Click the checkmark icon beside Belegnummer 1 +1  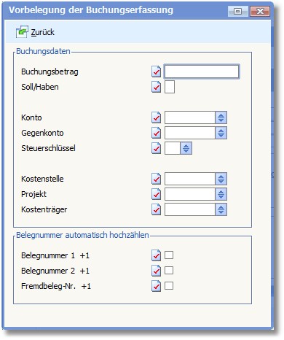click(156, 255)
